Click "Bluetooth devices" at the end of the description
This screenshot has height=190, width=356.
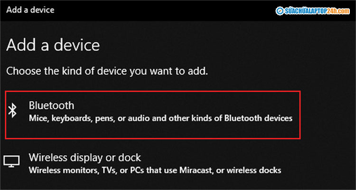coord(264,117)
